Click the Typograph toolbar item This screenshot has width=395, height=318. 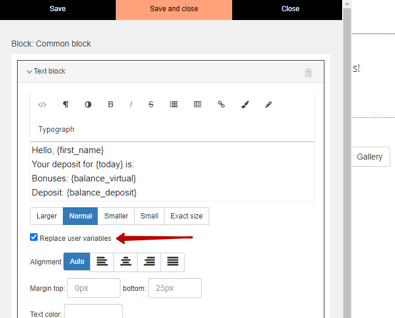(56, 129)
